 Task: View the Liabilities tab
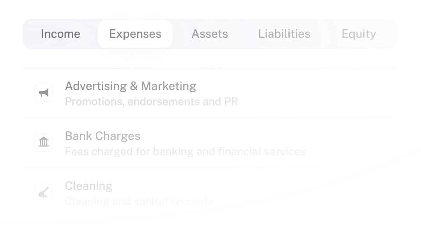[x=284, y=34]
